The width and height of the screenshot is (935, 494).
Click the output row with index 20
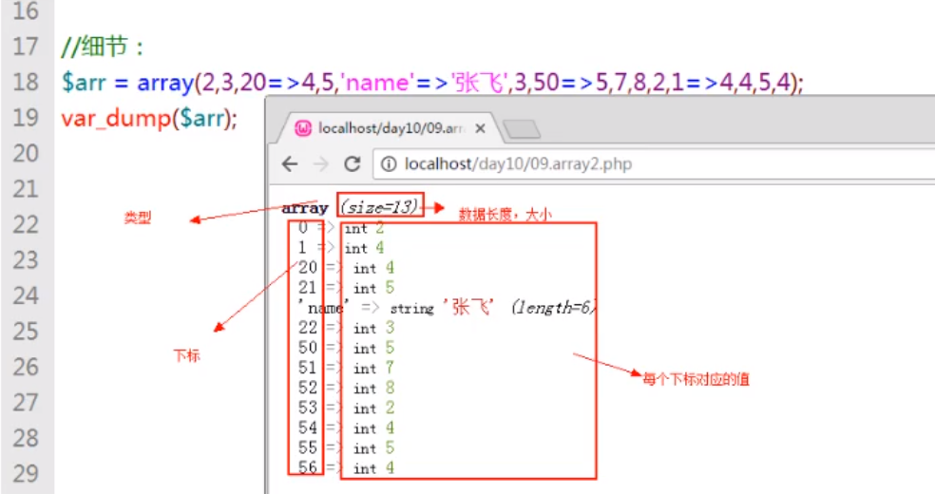tap(346, 268)
